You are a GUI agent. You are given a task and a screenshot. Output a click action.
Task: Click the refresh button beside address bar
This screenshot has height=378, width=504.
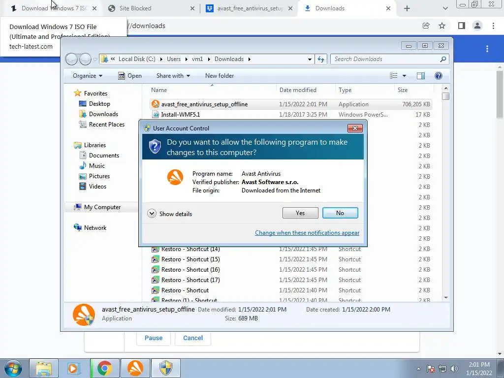[x=321, y=59]
